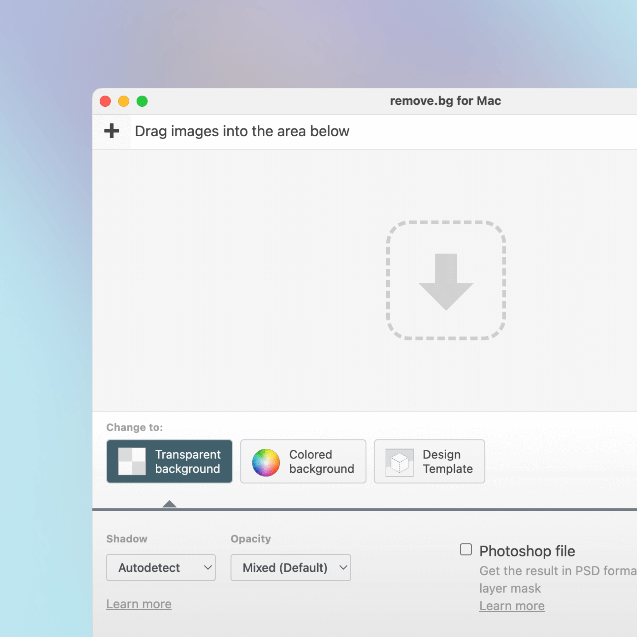Click the green fullscreen window button
The width and height of the screenshot is (637, 637).
[142, 101]
